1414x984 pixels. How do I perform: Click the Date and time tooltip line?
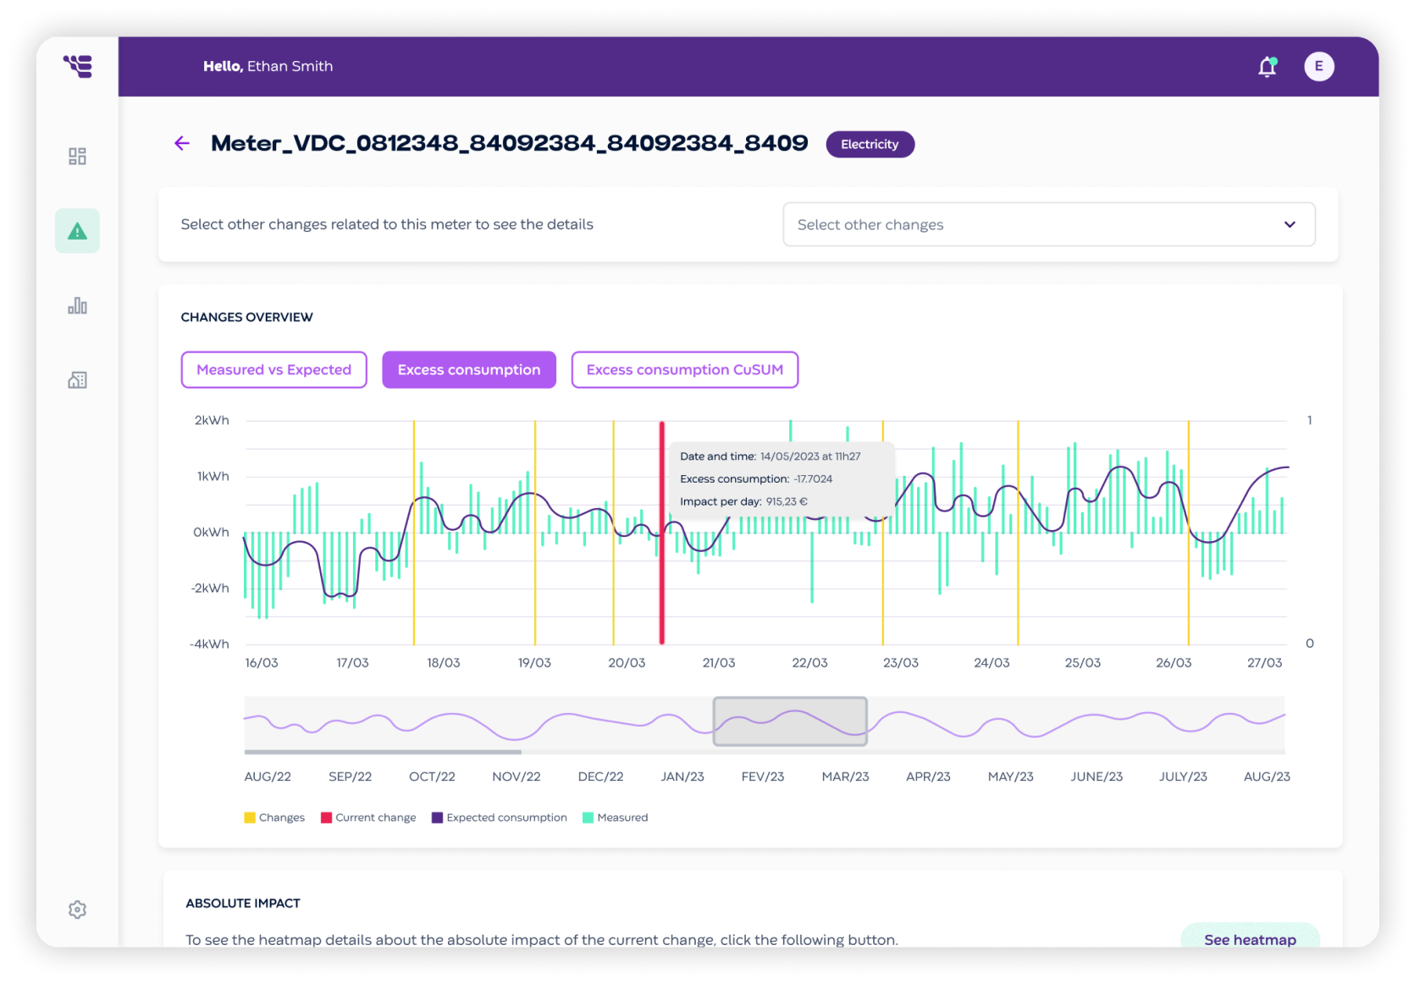[770, 456]
